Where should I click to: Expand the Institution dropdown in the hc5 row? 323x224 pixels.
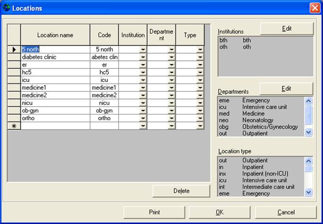point(143,73)
